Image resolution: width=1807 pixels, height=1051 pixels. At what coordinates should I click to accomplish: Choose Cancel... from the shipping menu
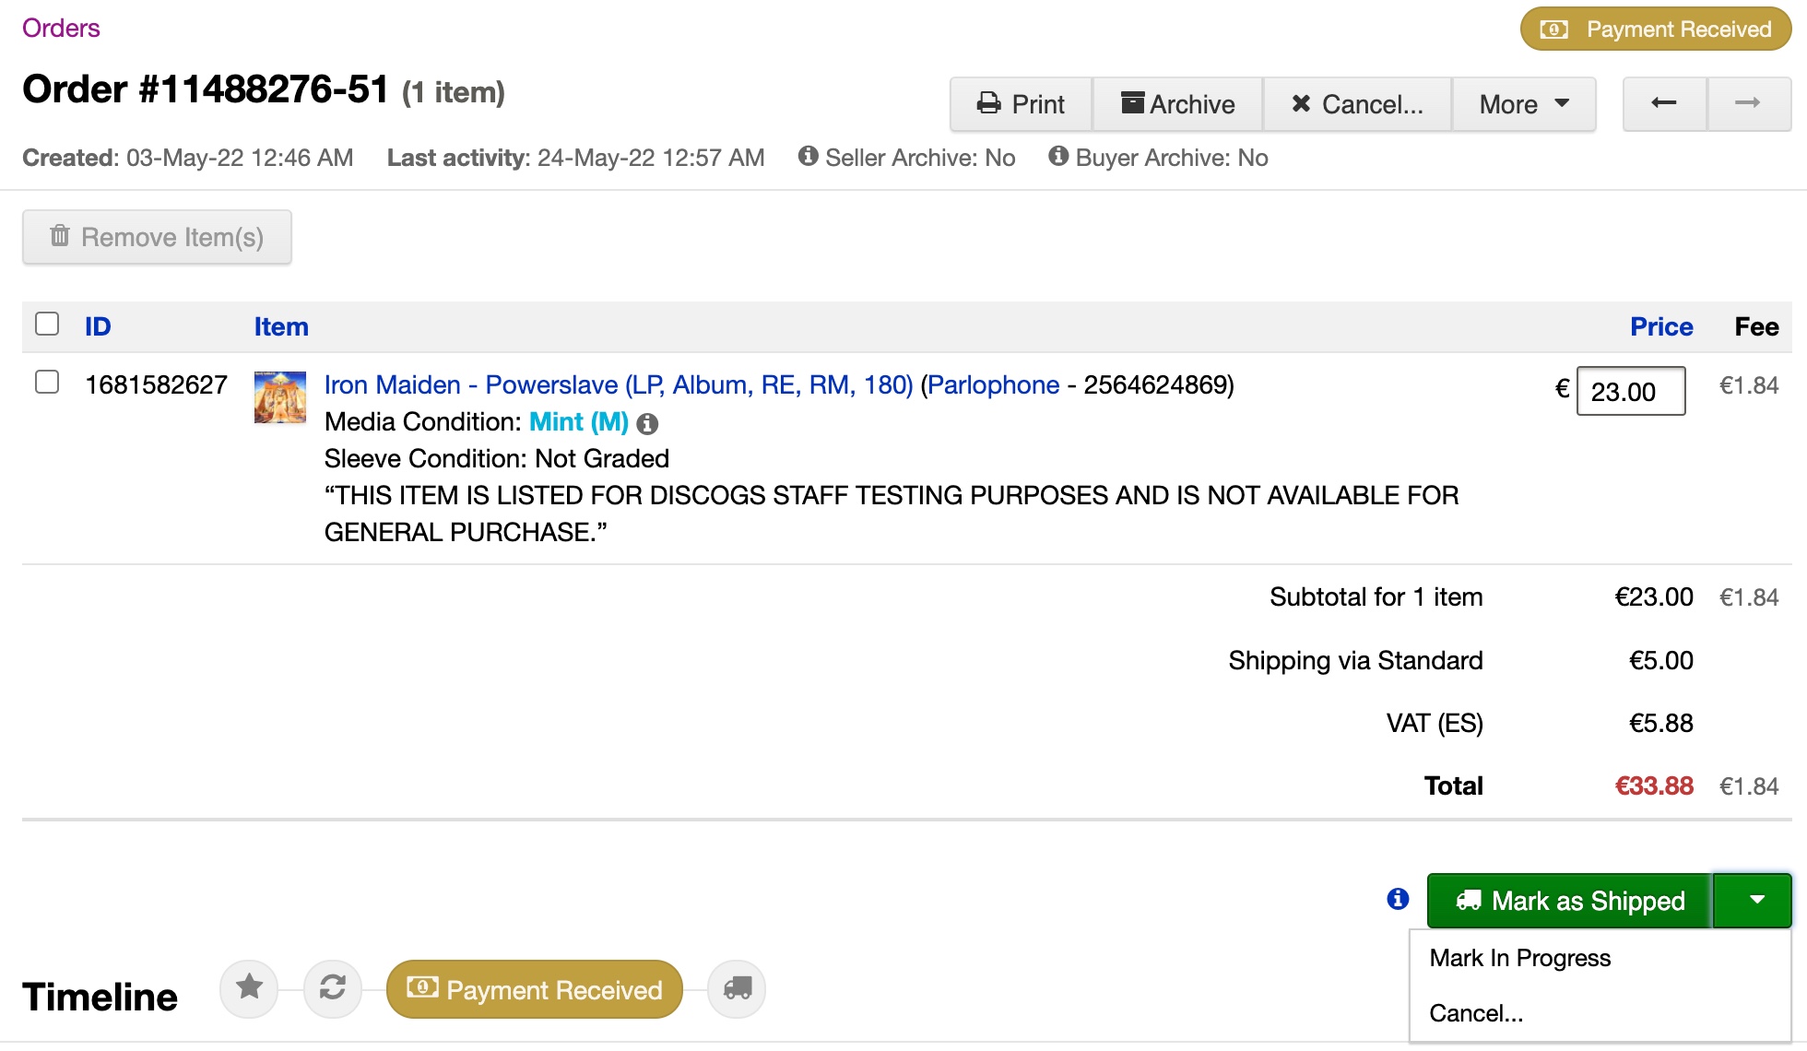1476,1012
